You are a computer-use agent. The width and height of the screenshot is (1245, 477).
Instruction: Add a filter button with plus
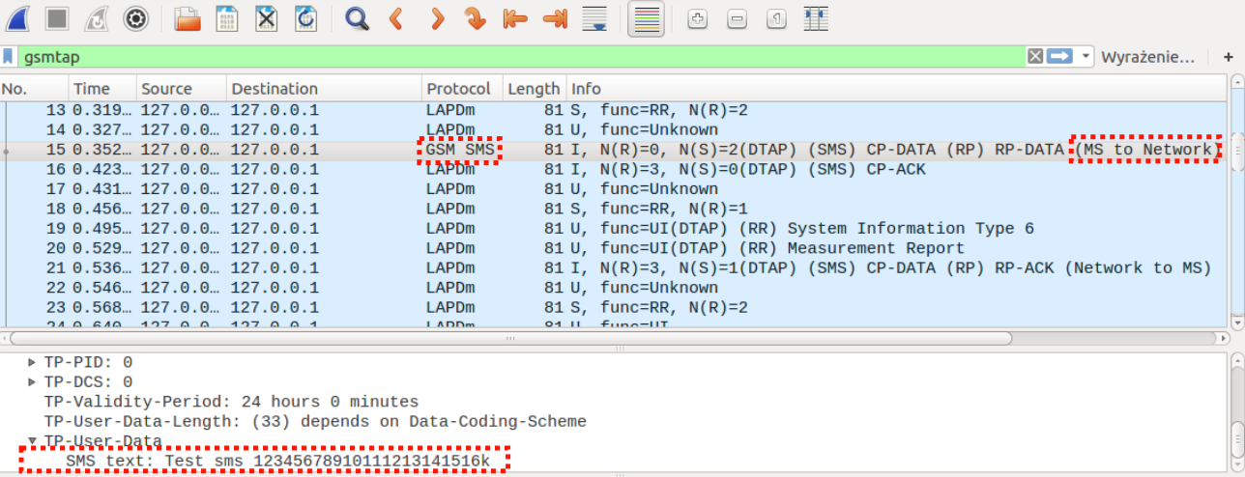(1229, 57)
